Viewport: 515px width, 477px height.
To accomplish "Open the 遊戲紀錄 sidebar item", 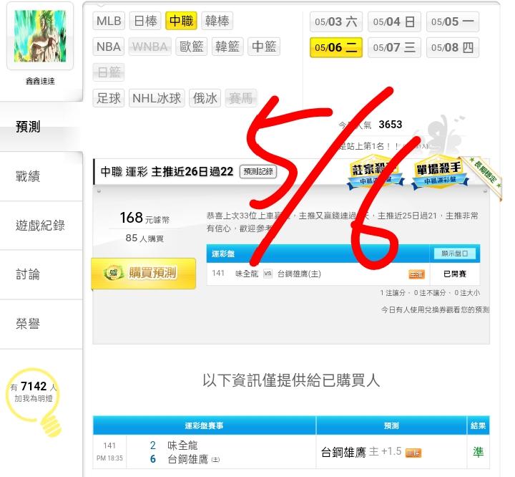I will [x=40, y=226].
